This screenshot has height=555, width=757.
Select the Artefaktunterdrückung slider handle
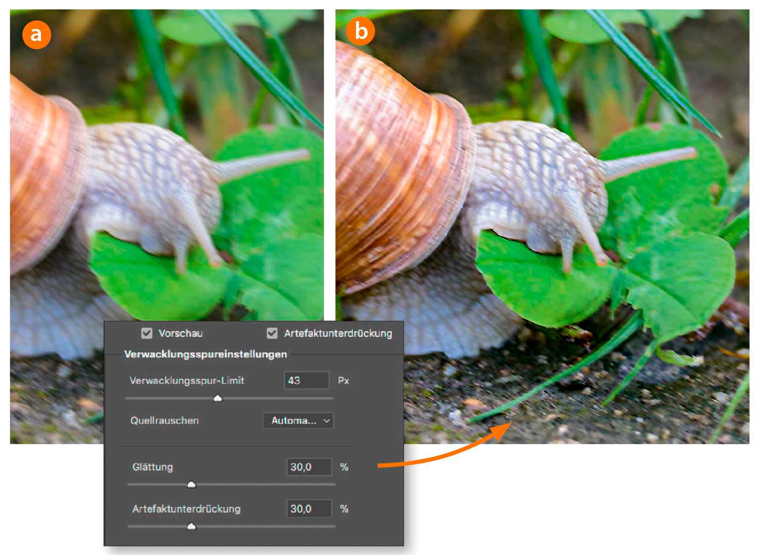coord(191,527)
